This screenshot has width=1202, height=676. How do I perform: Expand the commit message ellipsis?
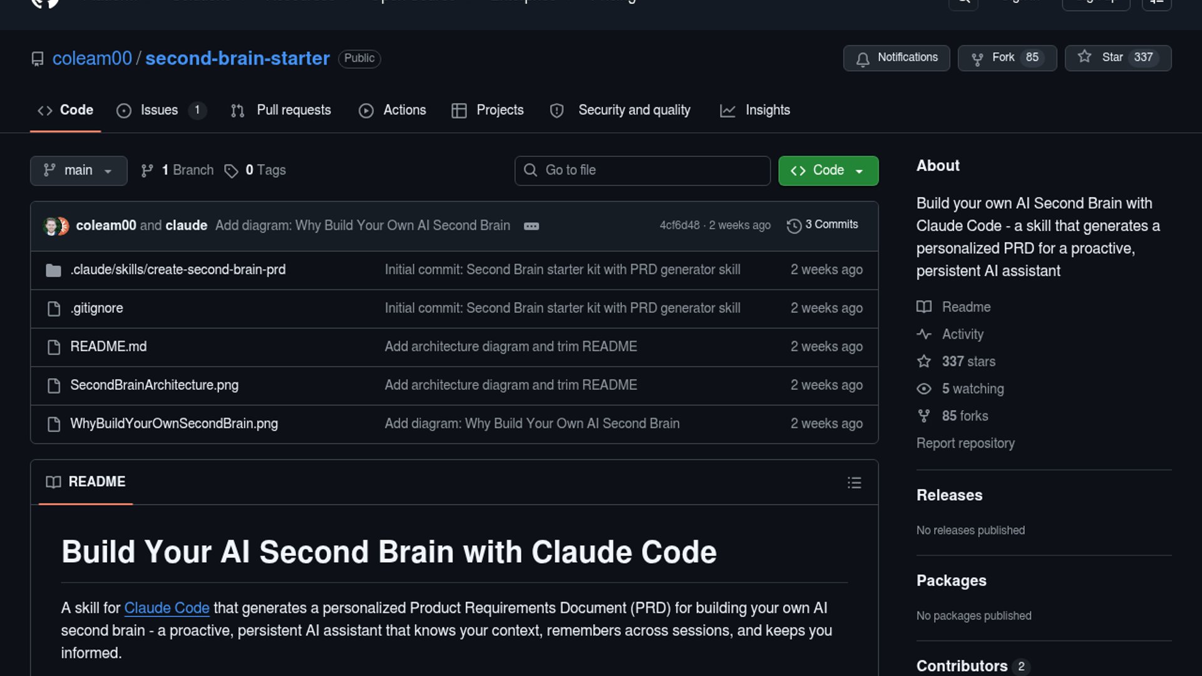[531, 226]
